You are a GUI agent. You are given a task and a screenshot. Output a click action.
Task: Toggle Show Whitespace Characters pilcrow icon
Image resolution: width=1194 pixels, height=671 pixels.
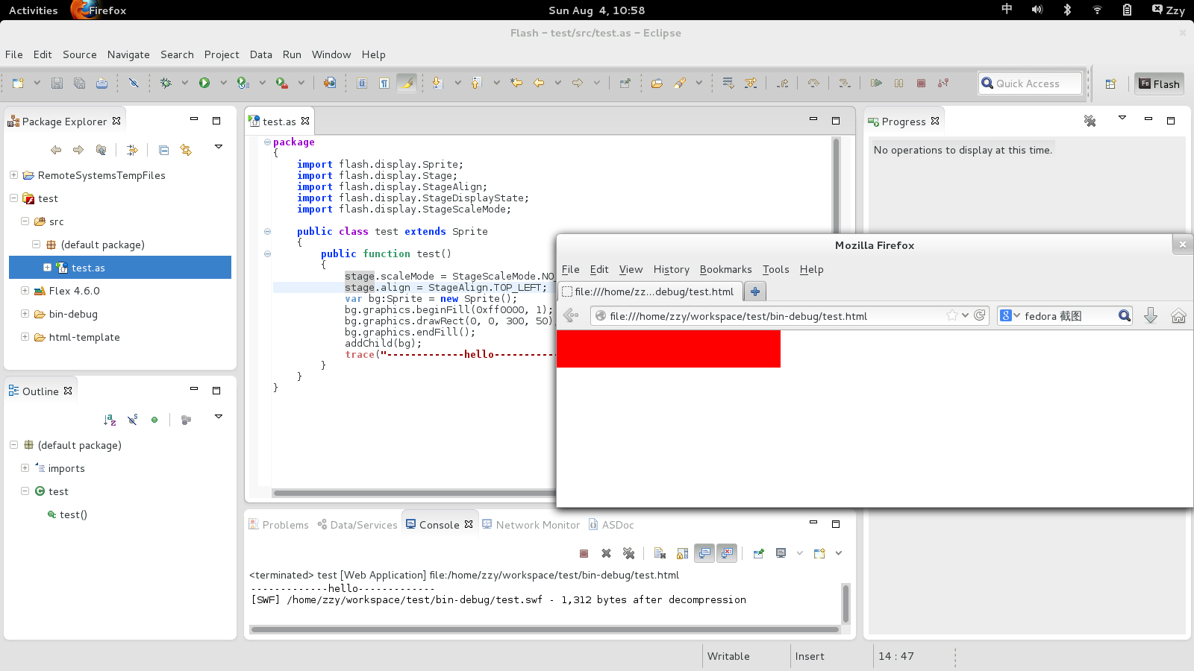pos(384,83)
